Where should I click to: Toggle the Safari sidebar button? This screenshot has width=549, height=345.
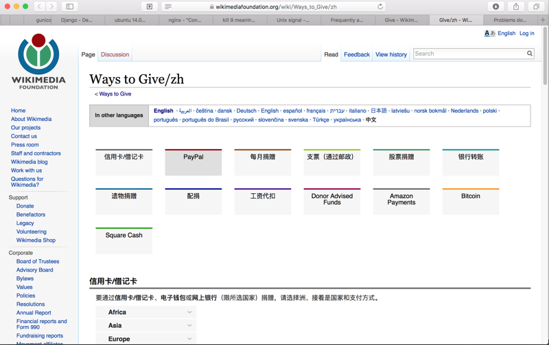pos(70,6)
